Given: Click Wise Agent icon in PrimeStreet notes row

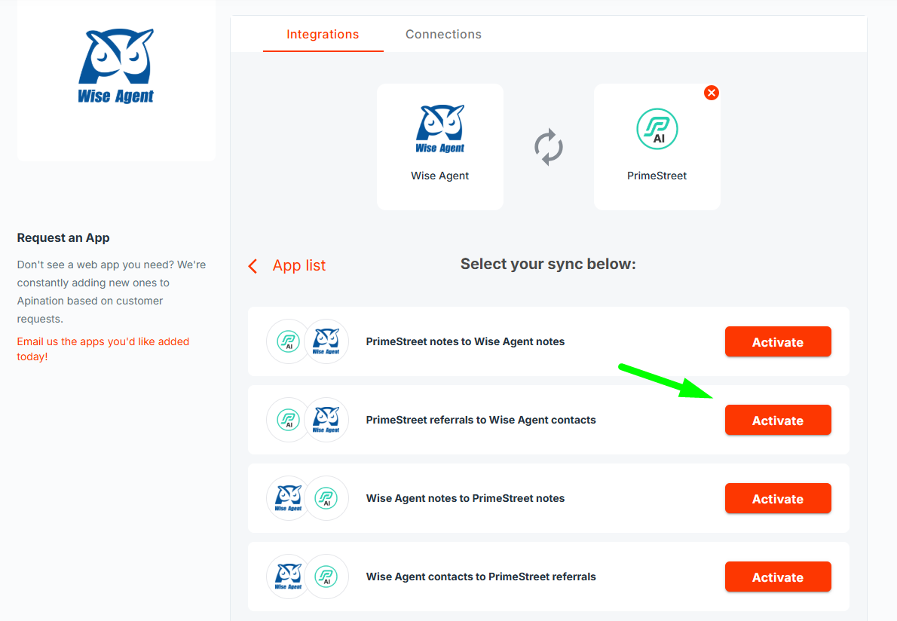Looking at the screenshot, I should pos(326,341).
